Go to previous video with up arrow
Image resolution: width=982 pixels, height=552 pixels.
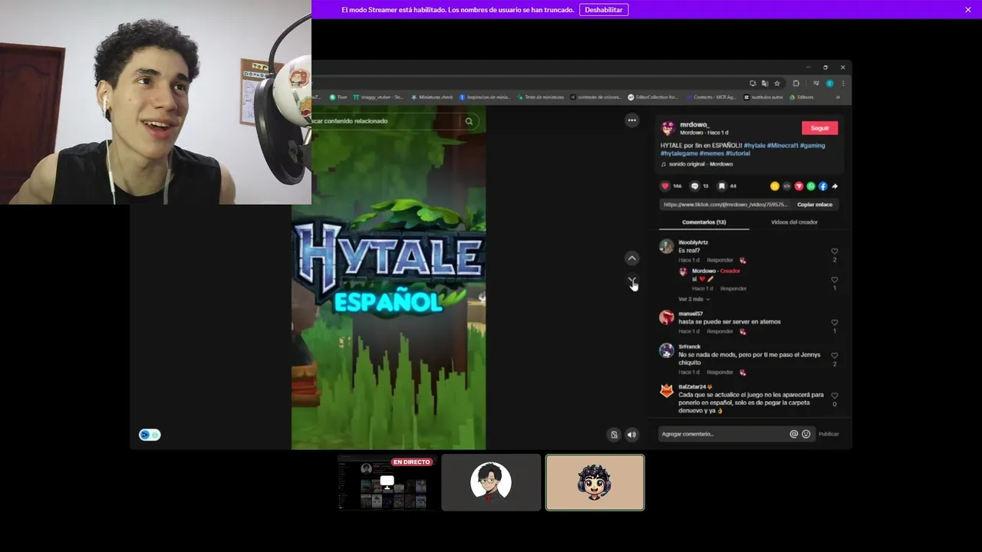point(631,258)
